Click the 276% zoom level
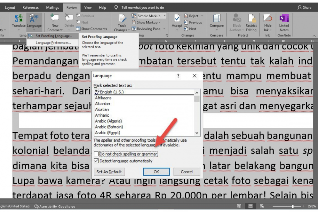Image resolution: width=318 pixels, height=212 pixels. (x=312, y=206)
